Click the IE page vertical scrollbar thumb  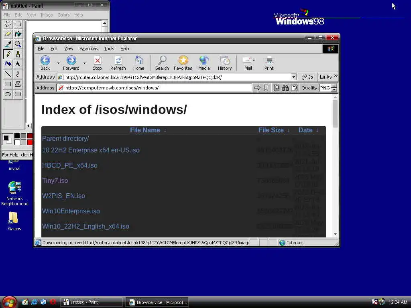click(335, 113)
